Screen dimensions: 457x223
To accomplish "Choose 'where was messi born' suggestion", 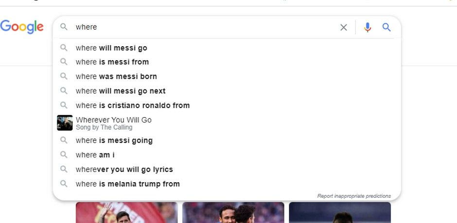I will [x=116, y=76].
